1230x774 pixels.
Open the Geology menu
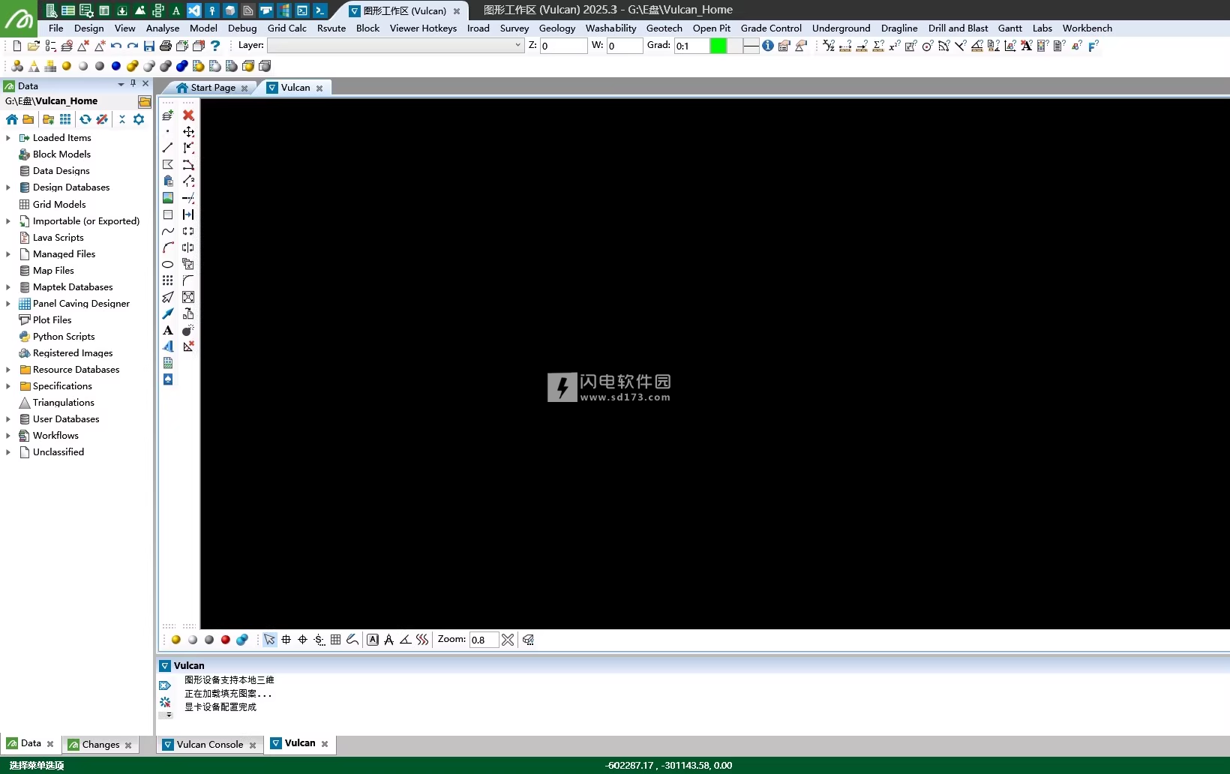[556, 28]
